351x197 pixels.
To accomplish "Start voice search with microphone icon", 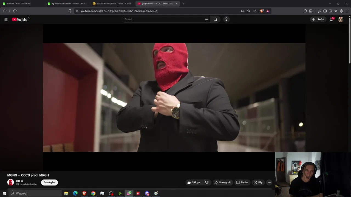I will point(226,19).
